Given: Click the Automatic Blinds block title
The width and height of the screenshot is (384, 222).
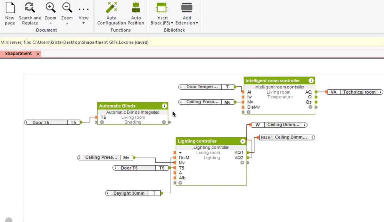Looking at the screenshot, I should pos(117,106).
